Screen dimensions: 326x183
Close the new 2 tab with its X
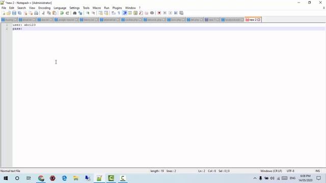click(259, 20)
